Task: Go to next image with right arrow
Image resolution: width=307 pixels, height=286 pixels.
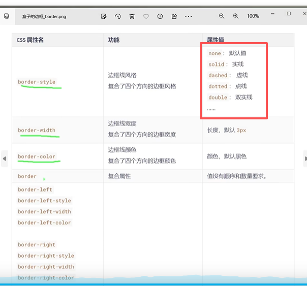Action: pos(305,158)
